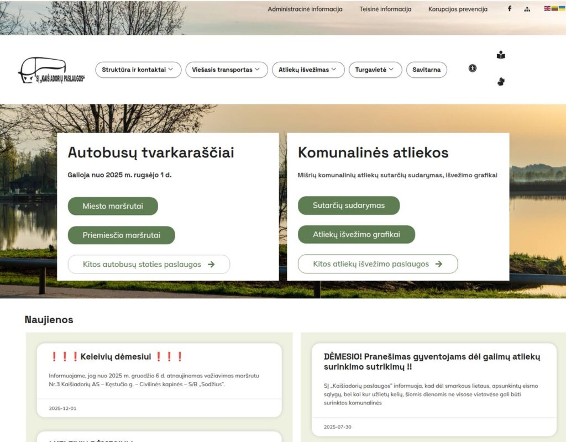Open the easy-to-read version icon
Viewport: 566px width, 442px height.
[501, 55]
